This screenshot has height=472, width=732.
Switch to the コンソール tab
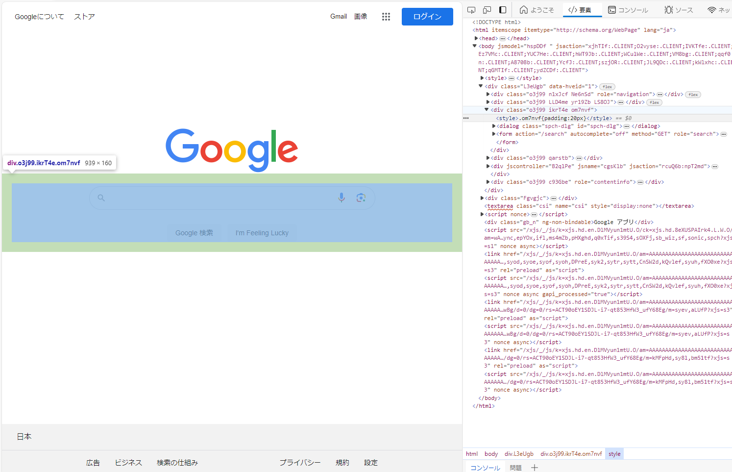tap(629, 9)
